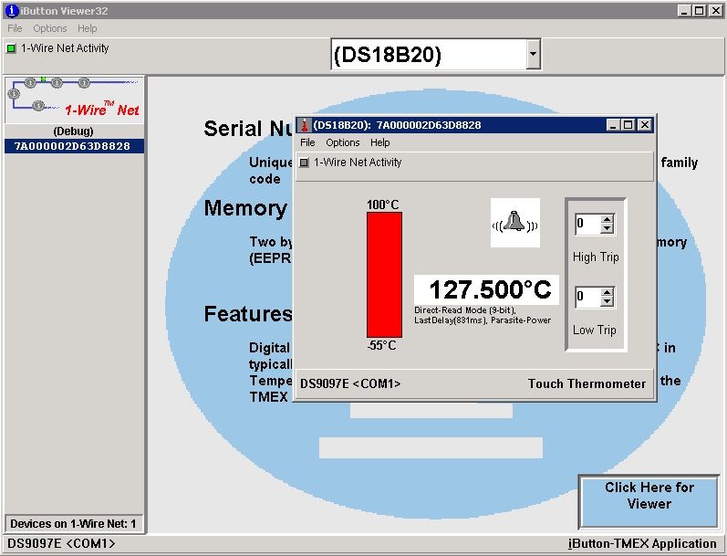Click 'DS9097E <COM1>' in main status bar
This screenshot has height=556, width=727.
coord(61,543)
